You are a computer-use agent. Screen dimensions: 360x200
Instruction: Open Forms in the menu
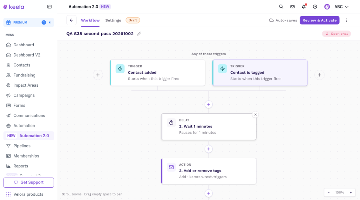[x=28, y=105]
